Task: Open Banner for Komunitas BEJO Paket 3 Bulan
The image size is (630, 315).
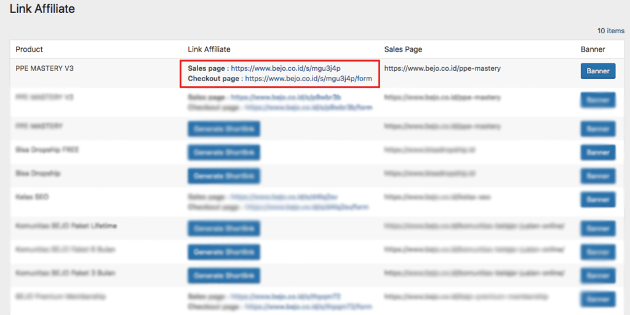Action: click(597, 275)
